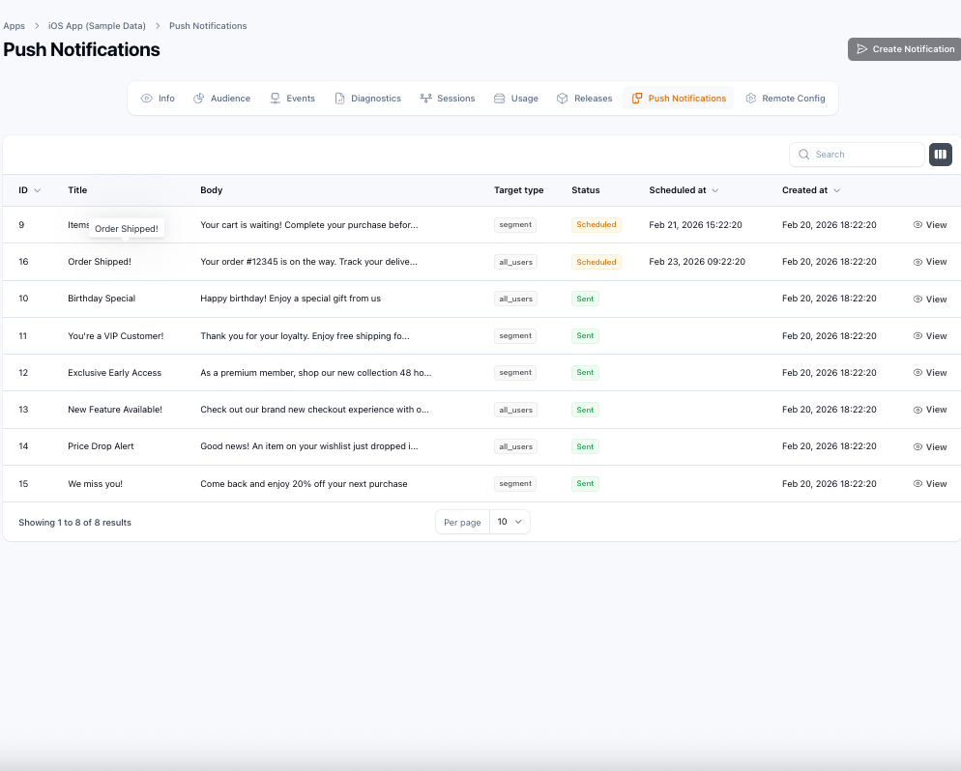The image size is (961, 771).
Task: Go to Apps breadcrumb link
Action: point(14,26)
